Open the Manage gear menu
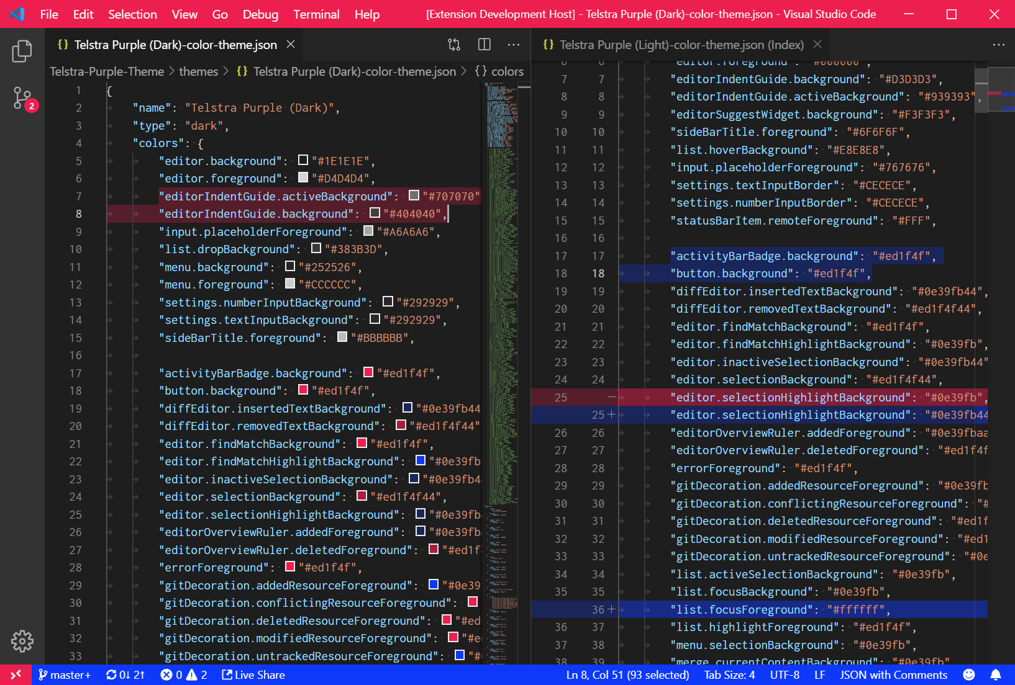 [22, 641]
